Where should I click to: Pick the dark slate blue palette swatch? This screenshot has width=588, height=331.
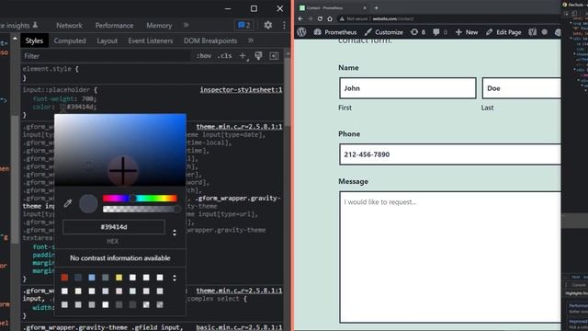[x=78, y=278]
